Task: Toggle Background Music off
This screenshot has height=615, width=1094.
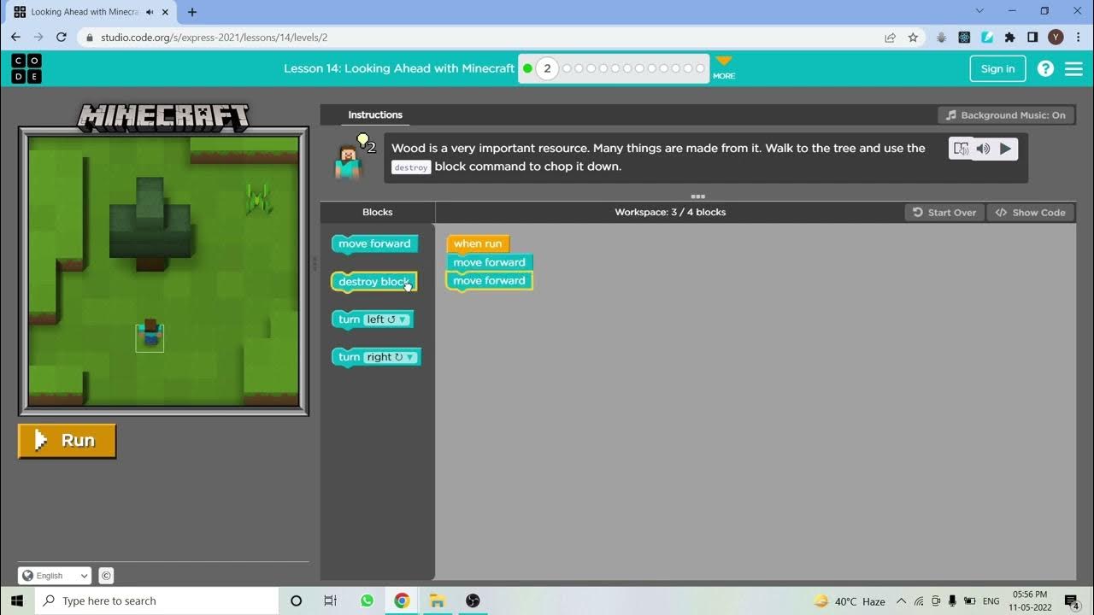Action: click(x=1005, y=115)
